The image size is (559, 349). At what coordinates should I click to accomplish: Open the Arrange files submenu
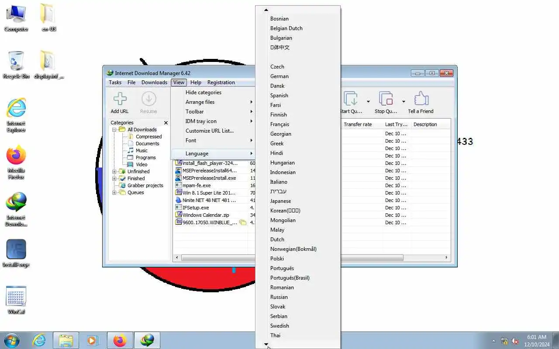tap(213, 102)
